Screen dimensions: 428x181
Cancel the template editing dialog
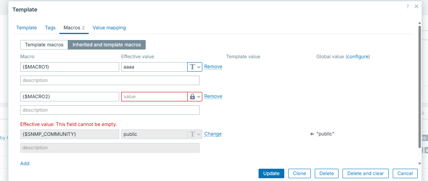click(x=405, y=173)
